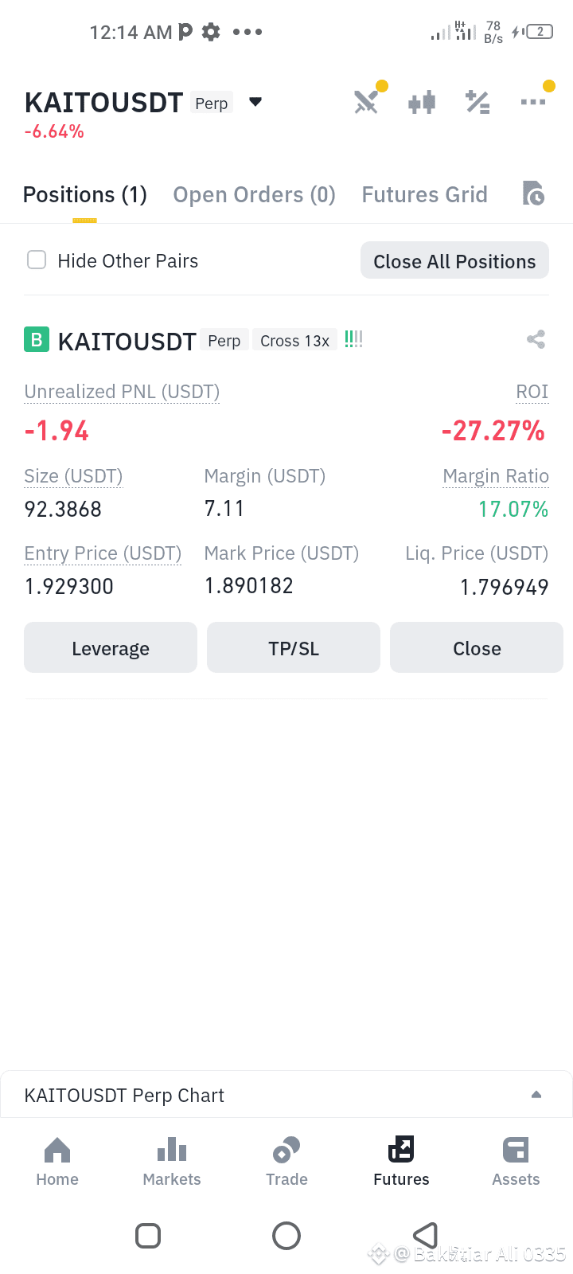Check the Hide Other Pairs box
Image resolution: width=573 pixels, height=1274 pixels.
[x=37, y=260]
